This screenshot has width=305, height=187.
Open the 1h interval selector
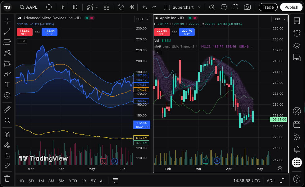tap(62, 7)
